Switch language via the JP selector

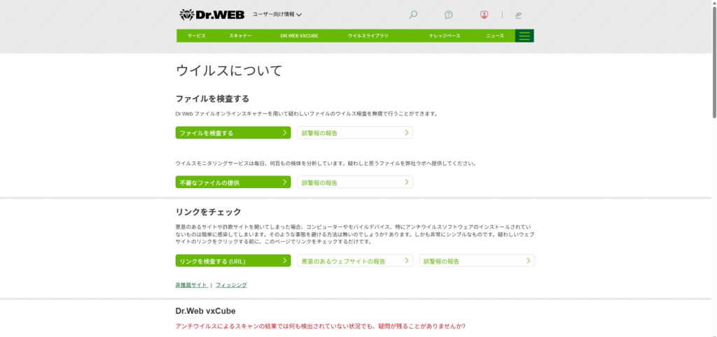coord(518,15)
